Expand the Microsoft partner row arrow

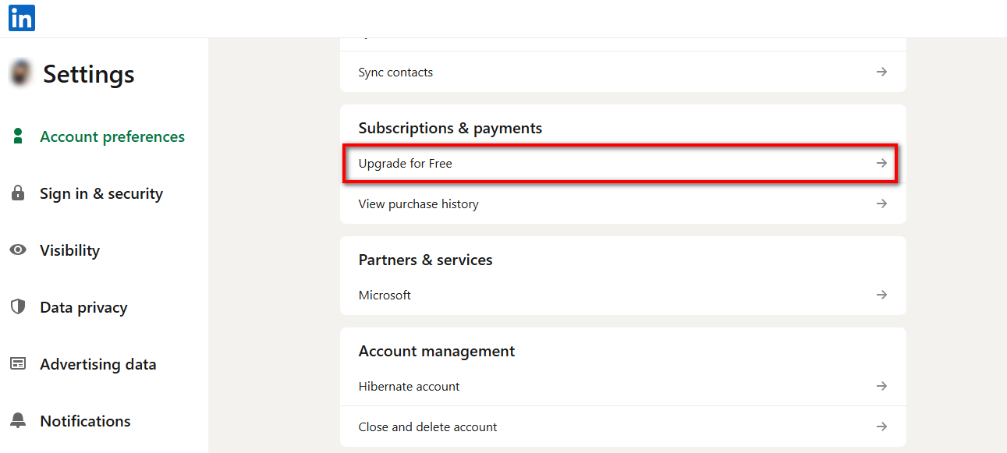click(x=881, y=295)
